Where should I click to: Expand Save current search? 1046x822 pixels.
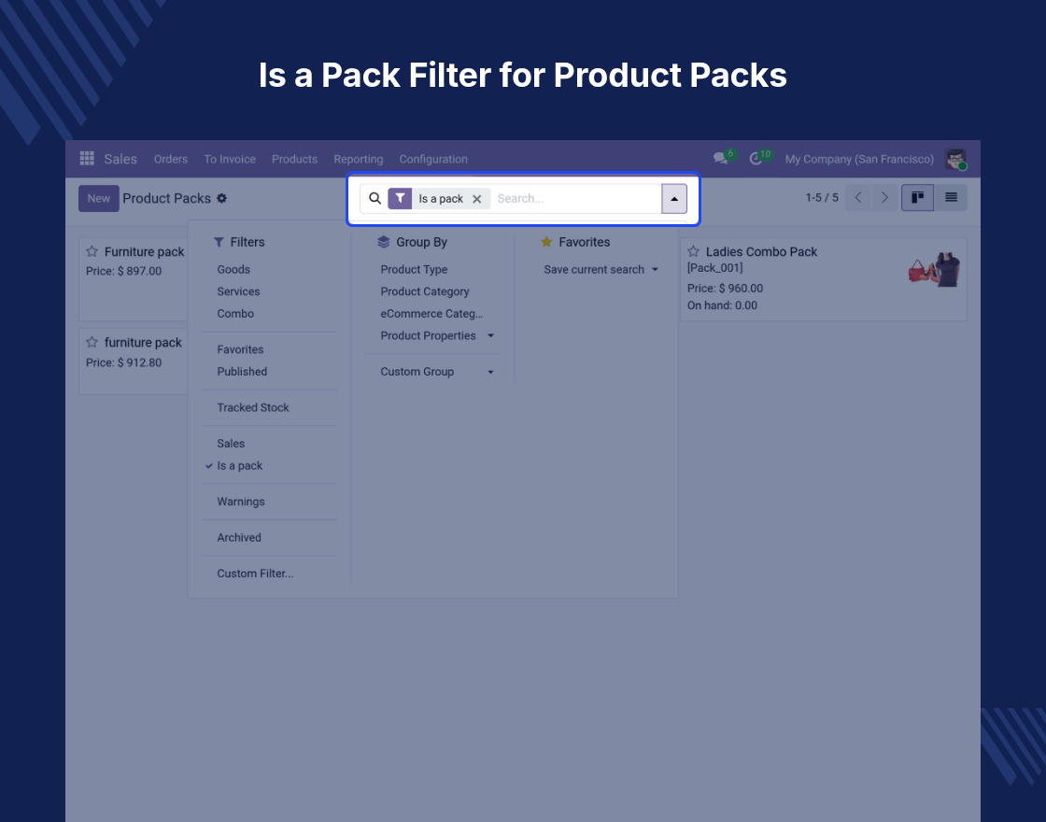[x=601, y=270]
